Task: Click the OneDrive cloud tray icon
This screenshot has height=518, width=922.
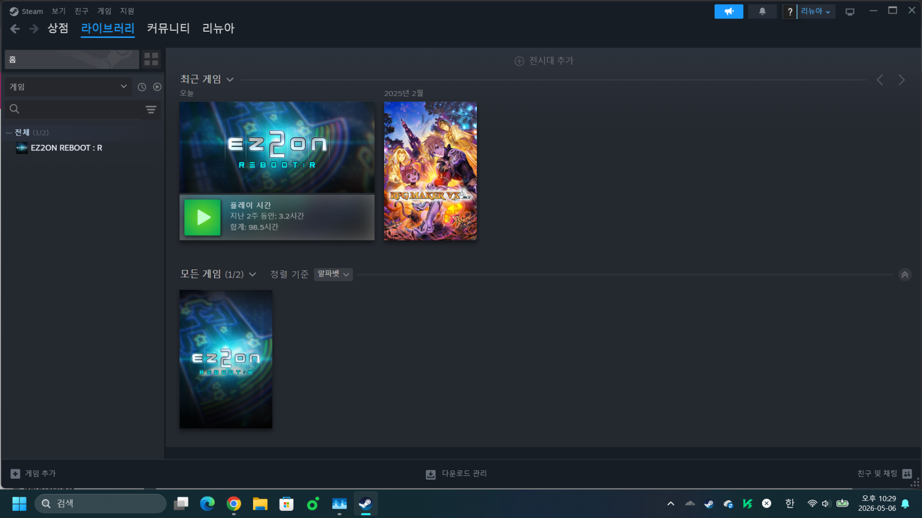Action: coord(690,504)
